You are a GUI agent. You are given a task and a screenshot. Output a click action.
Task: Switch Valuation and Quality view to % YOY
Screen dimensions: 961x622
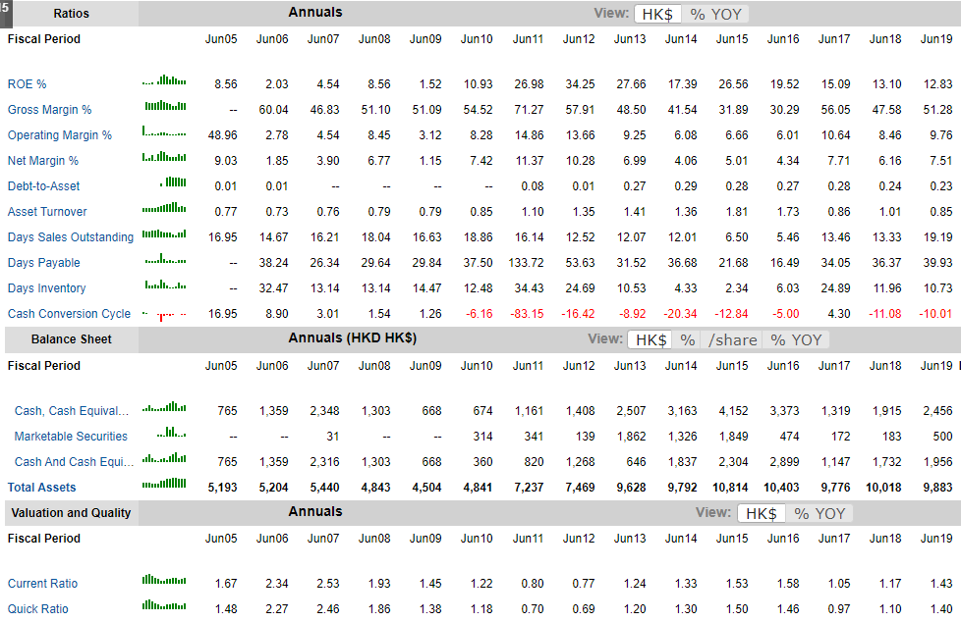[x=820, y=514]
